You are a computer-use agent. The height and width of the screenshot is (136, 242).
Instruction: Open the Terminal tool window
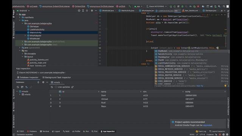[x=44, y=131]
